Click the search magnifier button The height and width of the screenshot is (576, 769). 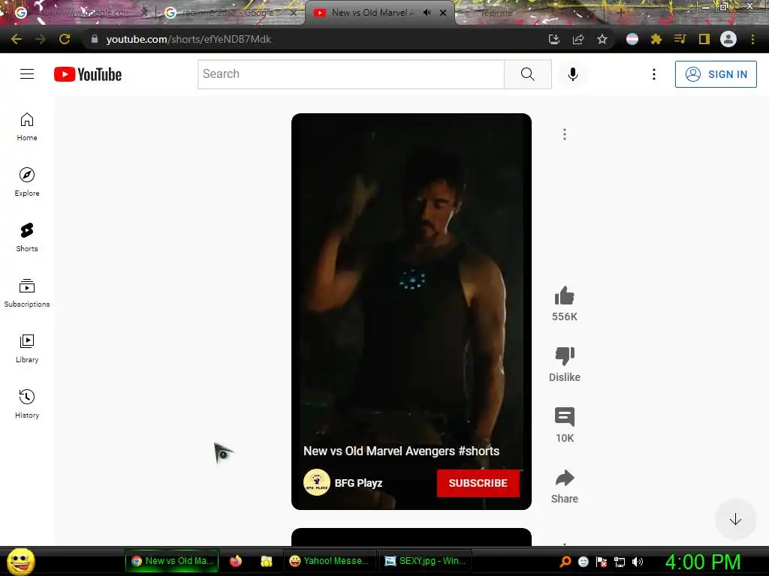(x=528, y=74)
